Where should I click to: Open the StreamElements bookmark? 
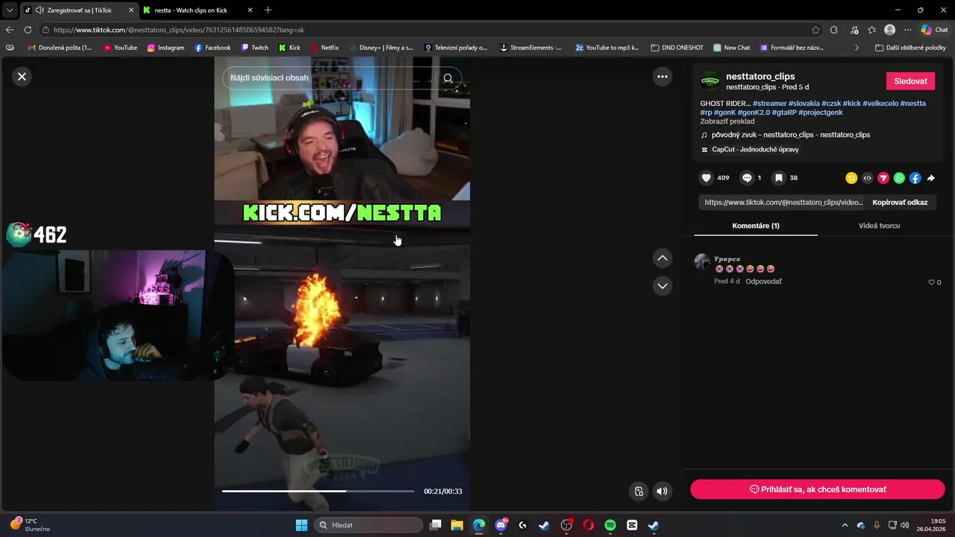click(530, 48)
